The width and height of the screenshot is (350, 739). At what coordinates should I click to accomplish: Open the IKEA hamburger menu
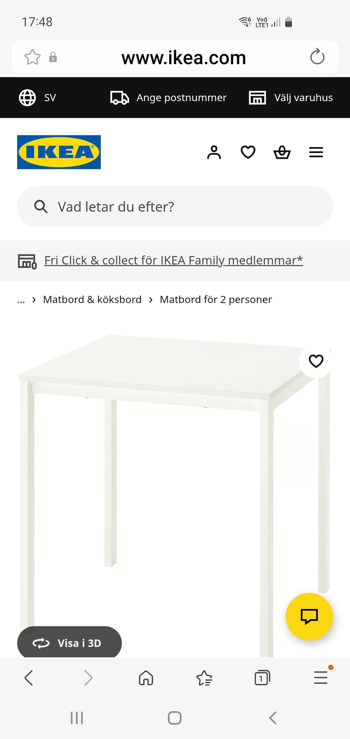(316, 152)
